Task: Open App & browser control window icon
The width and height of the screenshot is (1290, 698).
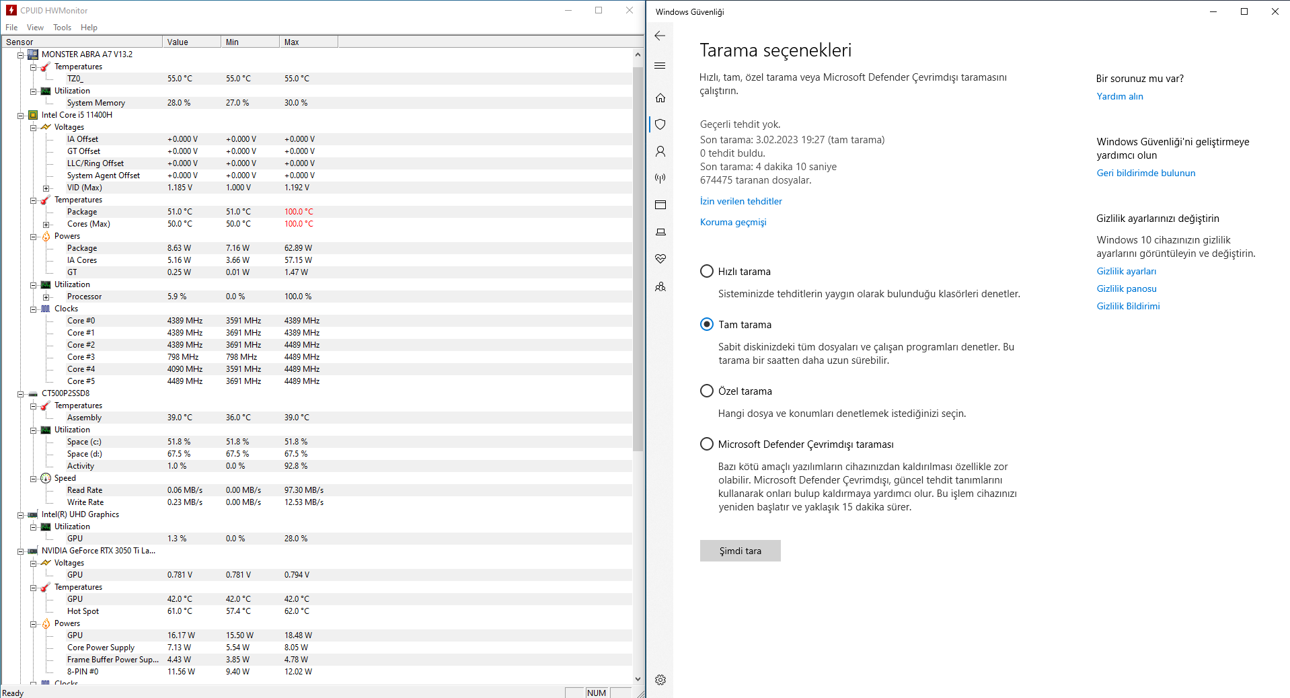Action: pyautogui.click(x=660, y=205)
